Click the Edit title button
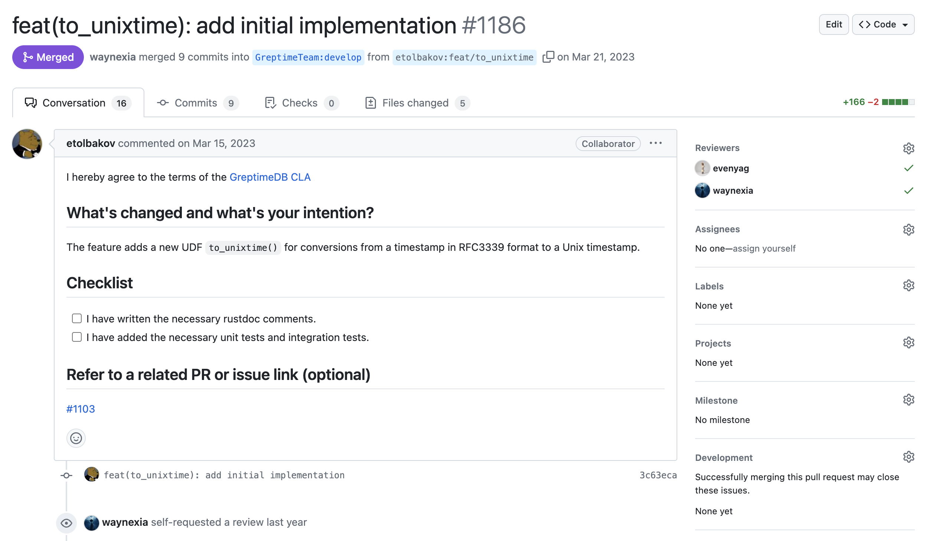The height and width of the screenshot is (541, 930). coord(834,24)
